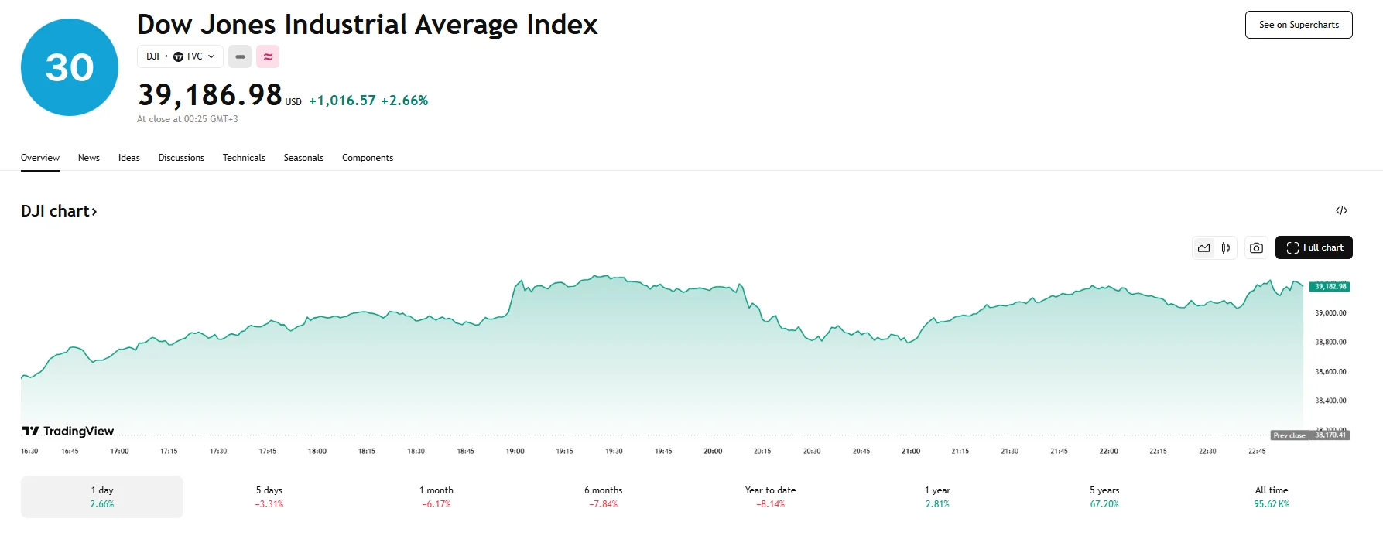Switch chart to area style

(1203, 247)
